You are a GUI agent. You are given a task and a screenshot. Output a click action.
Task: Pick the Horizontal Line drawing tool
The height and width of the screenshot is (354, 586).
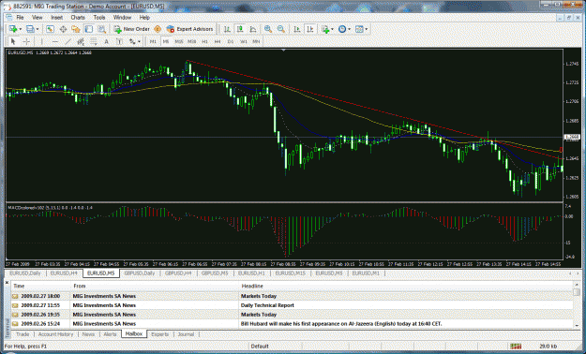coord(55,41)
